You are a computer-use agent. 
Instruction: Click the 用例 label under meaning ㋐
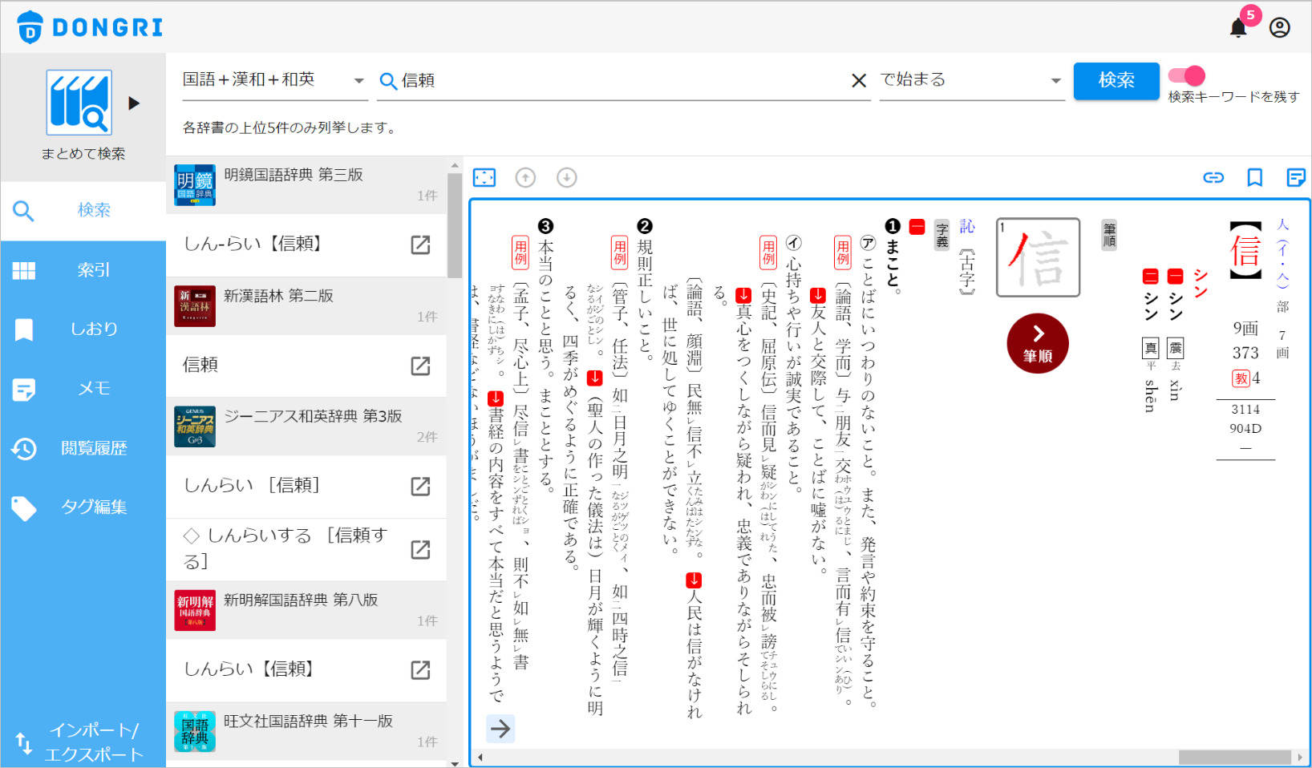[842, 253]
